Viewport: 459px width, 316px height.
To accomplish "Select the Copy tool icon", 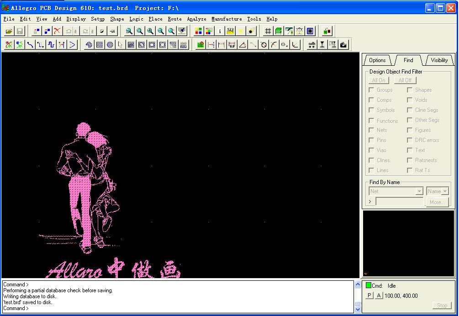I will point(47,31).
